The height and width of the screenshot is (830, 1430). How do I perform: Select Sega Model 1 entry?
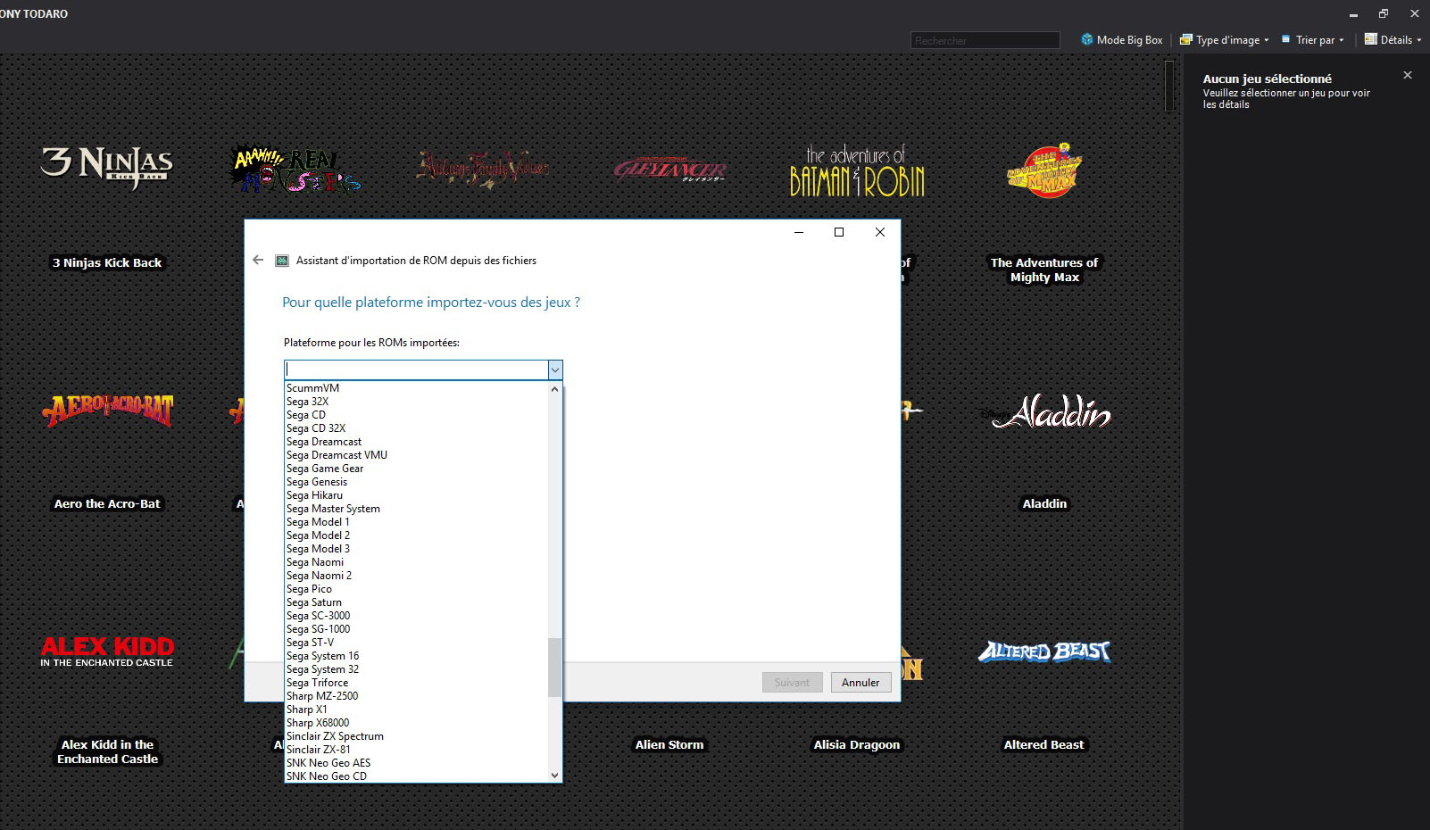(416, 522)
